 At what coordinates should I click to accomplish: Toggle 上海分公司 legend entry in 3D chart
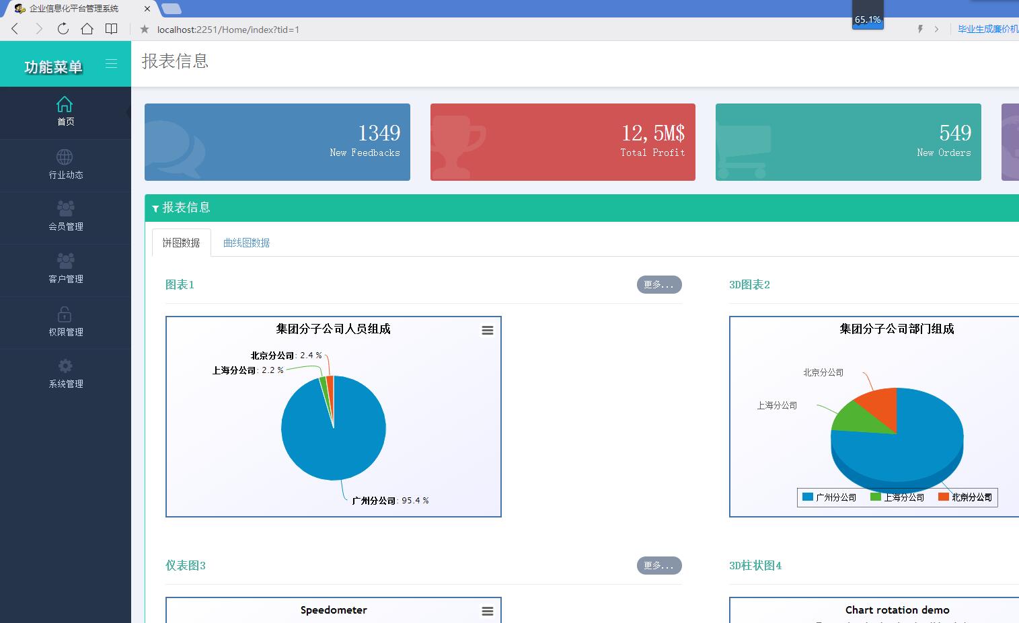tap(897, 497)
